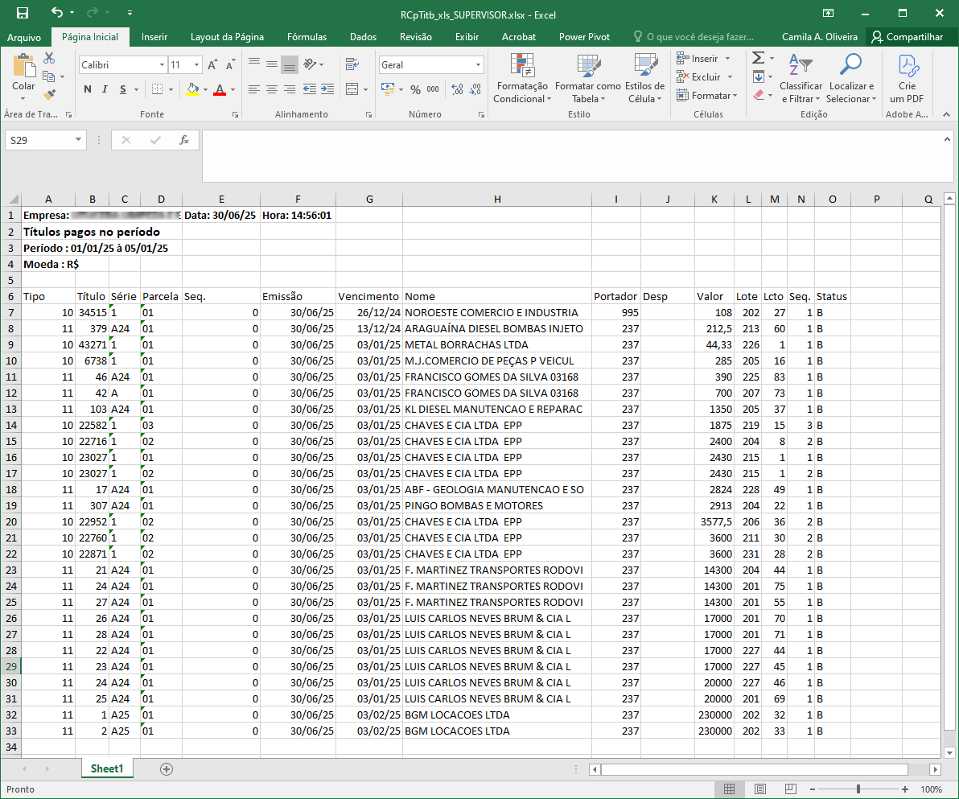The height and width of the screenshot is (799, 959).
Task: Click the Cut scissors icon
Action: (49, 57)
